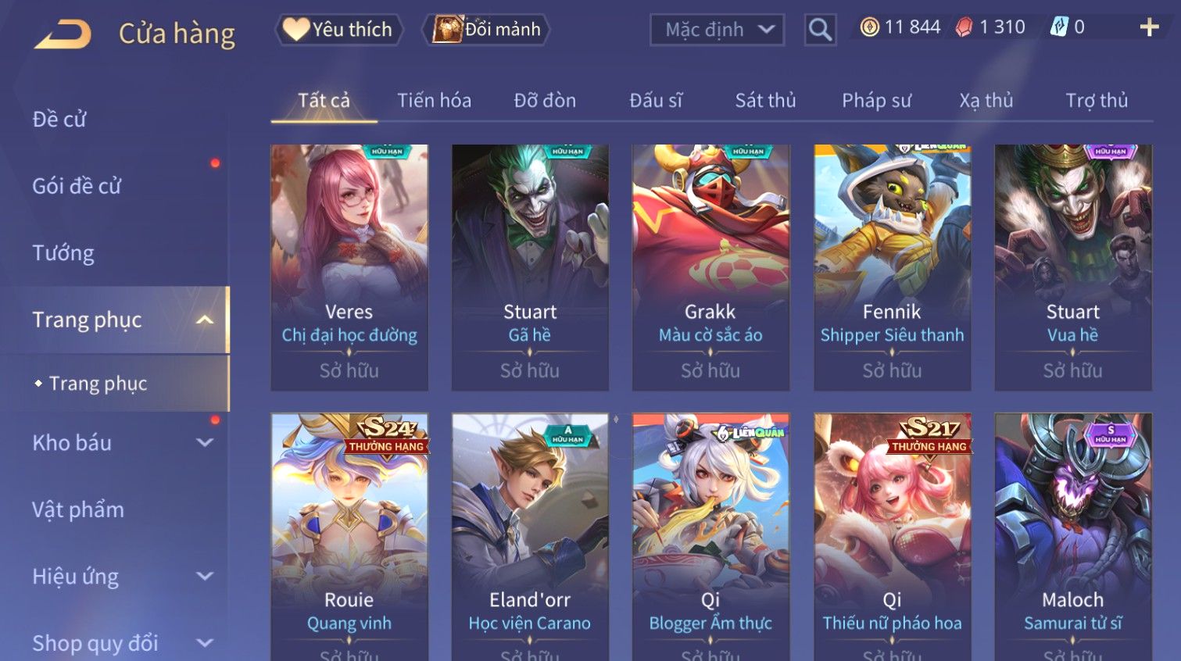
Task: Tap the red ruby currency icon
Action: pyautogui.click(x=964, y=27)
